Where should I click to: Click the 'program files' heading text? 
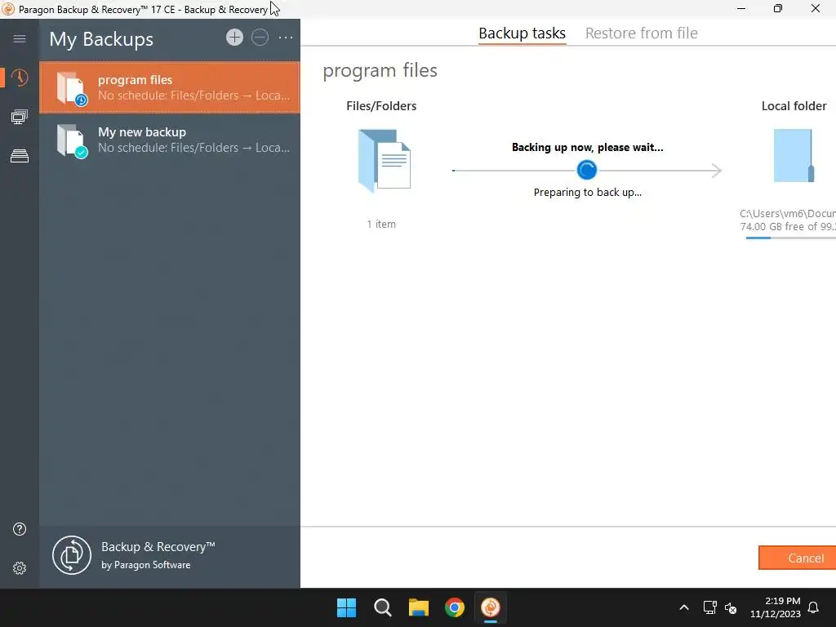pos(380,70)
